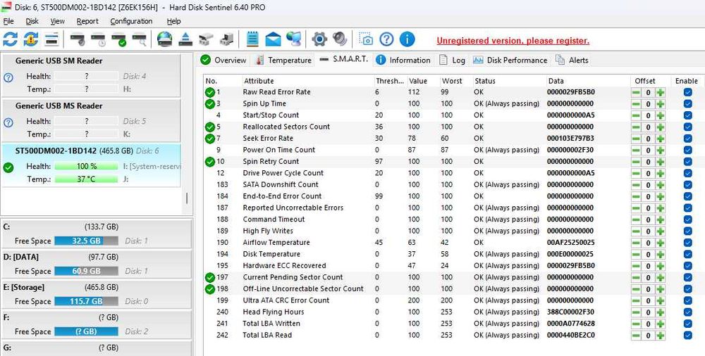Switch to the Disk Performance tab

tap(510, 61)
